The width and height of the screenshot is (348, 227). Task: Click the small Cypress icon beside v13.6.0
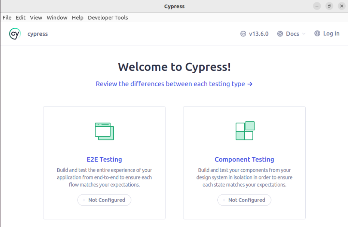[x=243, y=34]
